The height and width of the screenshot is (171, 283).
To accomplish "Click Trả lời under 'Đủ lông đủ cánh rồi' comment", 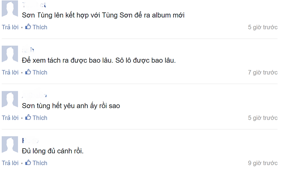I will [x=10, y=163].
